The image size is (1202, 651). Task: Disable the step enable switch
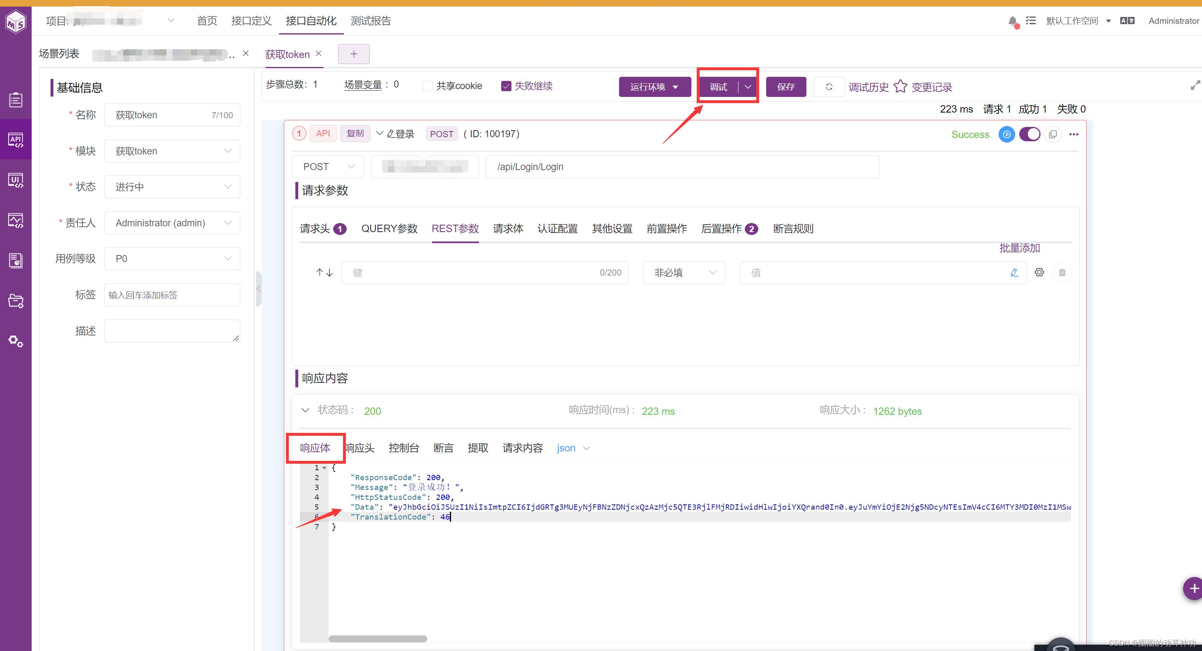pyautogui.click(x=1029, y=134)
